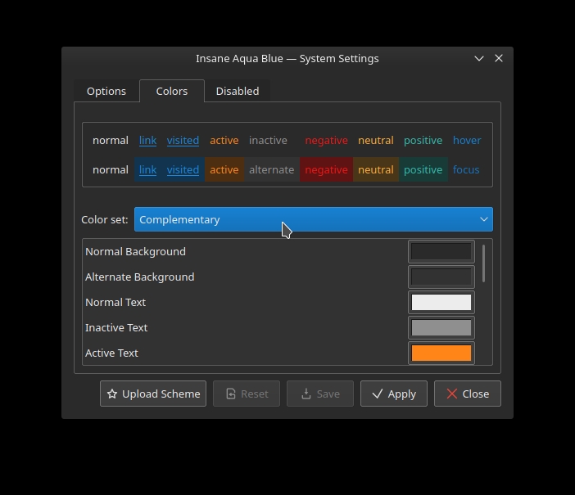
Task: Click top-row 'positive' preview text
Action: pyautogui.click(x=423, y=141)
